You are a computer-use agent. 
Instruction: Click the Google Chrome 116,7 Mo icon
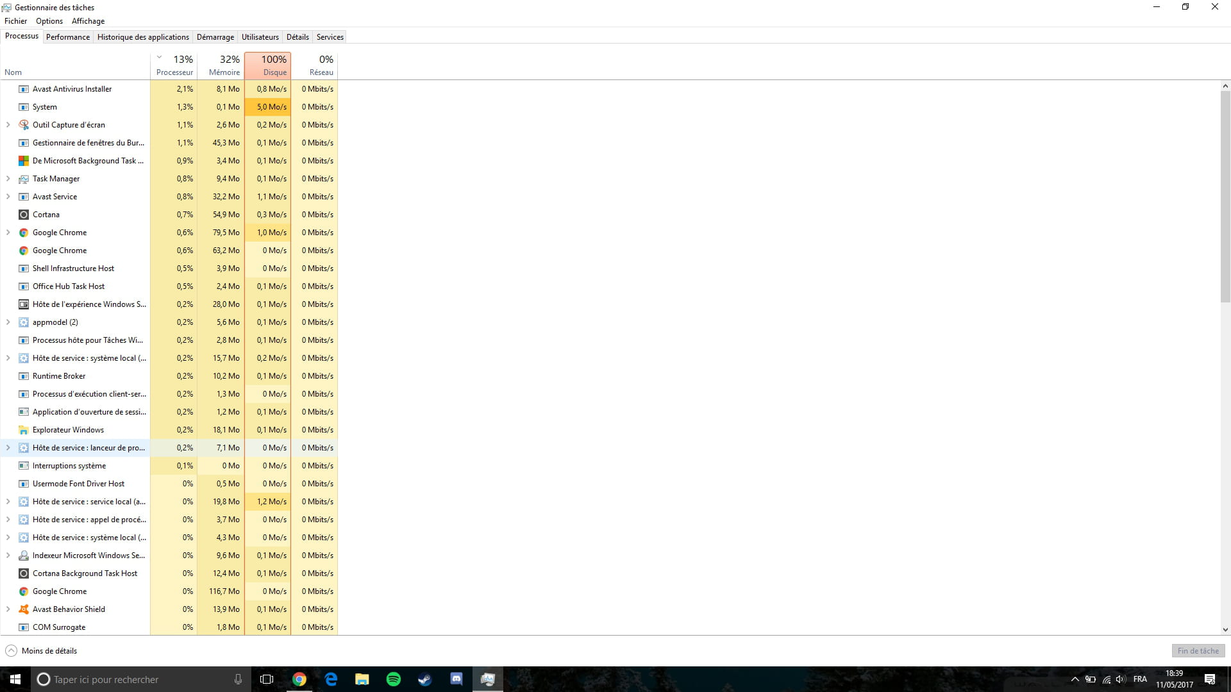[24, 591]
